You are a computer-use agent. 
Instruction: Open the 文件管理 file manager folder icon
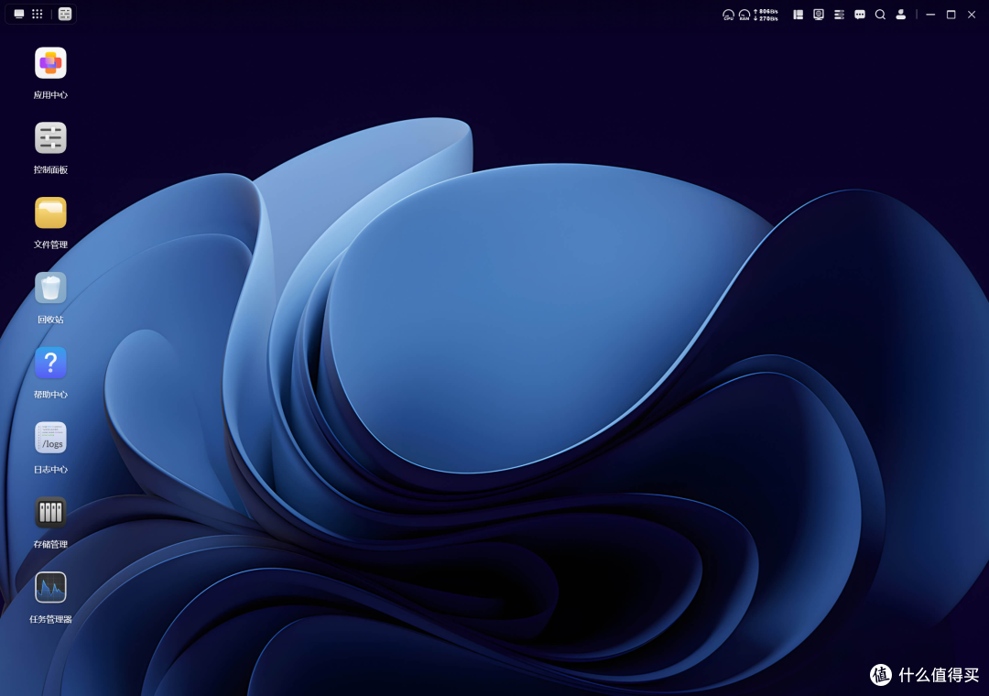point(50,212)
